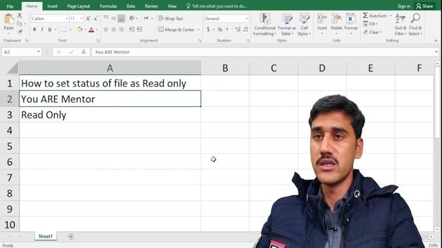Switch to the Insert tab

52,6
